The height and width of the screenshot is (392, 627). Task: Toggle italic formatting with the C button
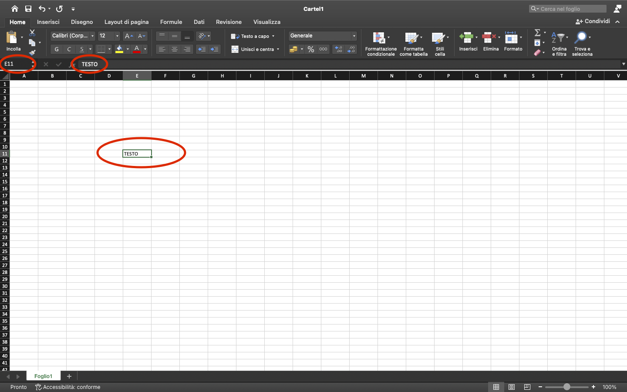tap(69, 49)
